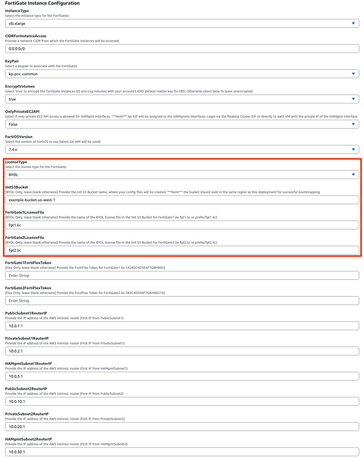Click the FortiGate2LicenseFile input containing fgt2.lic

182,250
